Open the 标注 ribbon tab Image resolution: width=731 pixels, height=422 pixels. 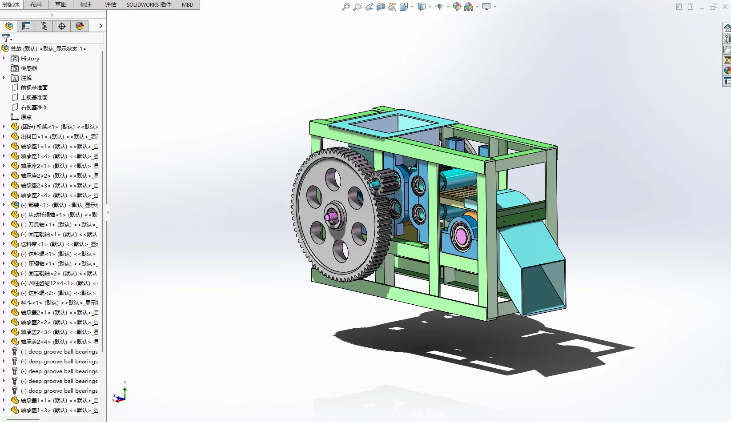point(86,4)
